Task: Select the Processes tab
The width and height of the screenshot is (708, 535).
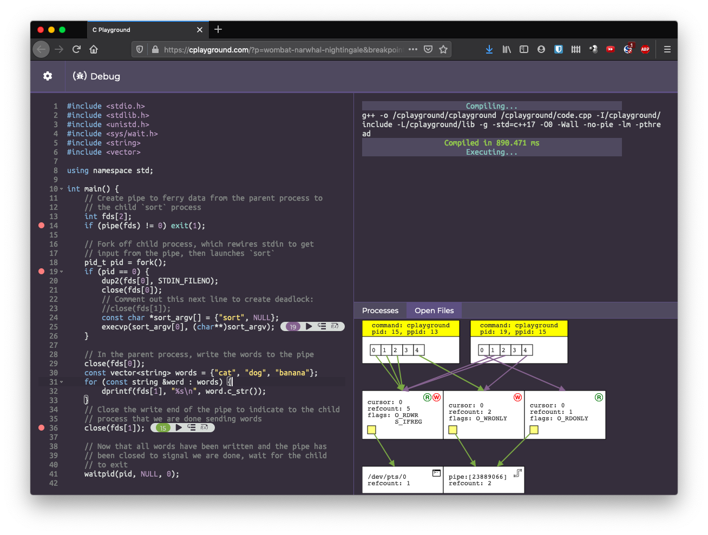Action: [379, 310]
